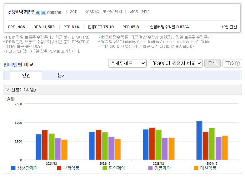Open the 주재무제표 dropdown

[x=127, y=63]
